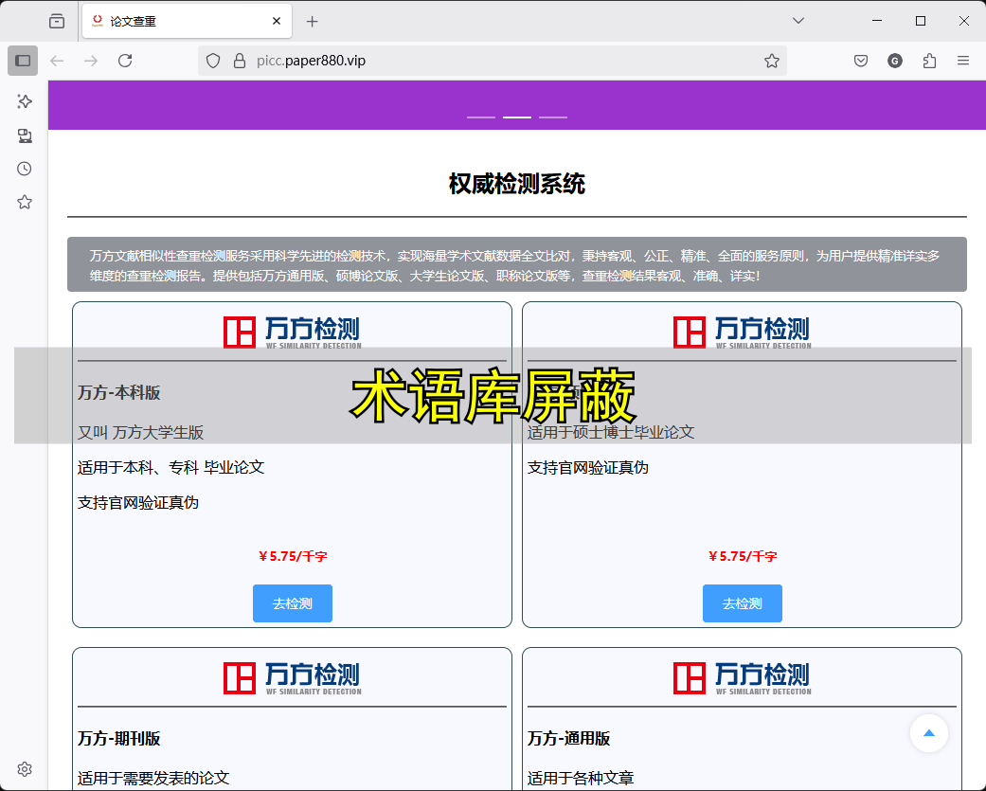Select second carousel indicator dash
986x791 pixels.
point(517,117)
